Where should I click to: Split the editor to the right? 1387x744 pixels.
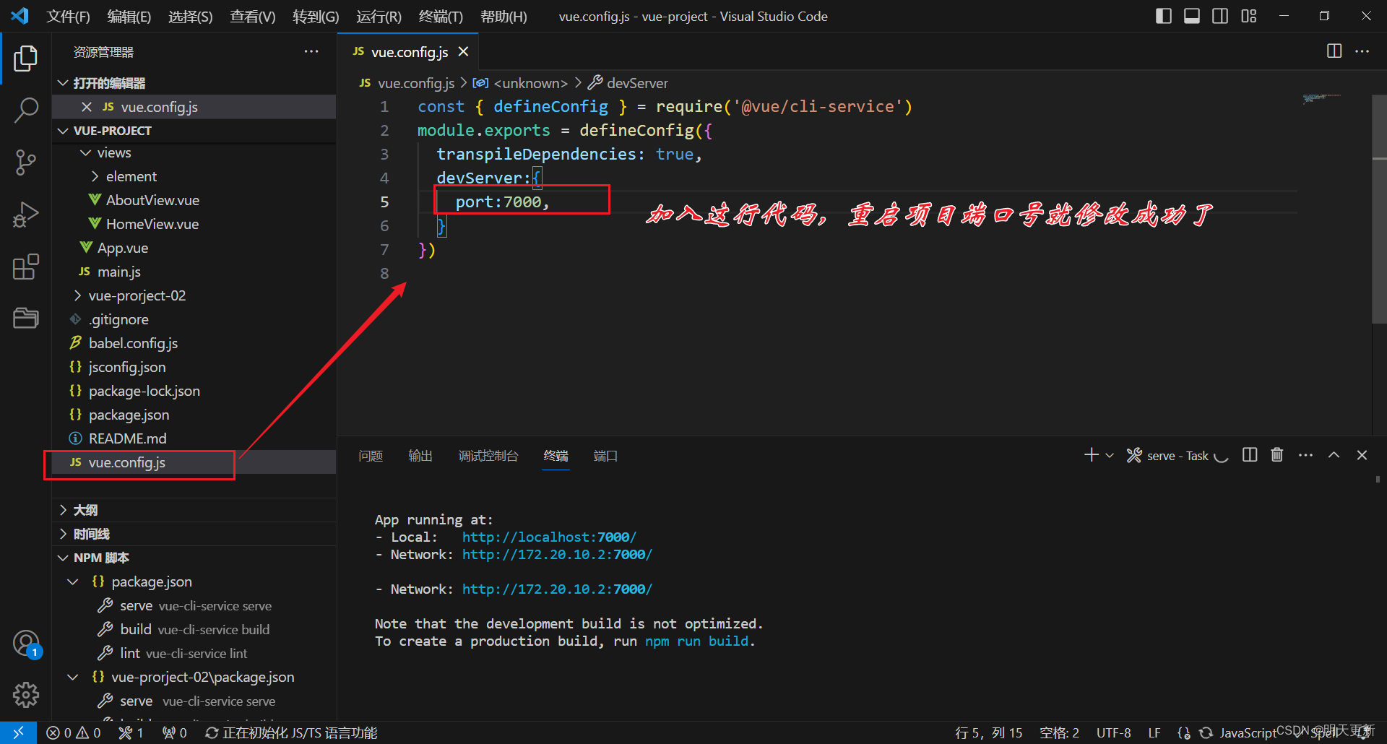click(1334, 51)
